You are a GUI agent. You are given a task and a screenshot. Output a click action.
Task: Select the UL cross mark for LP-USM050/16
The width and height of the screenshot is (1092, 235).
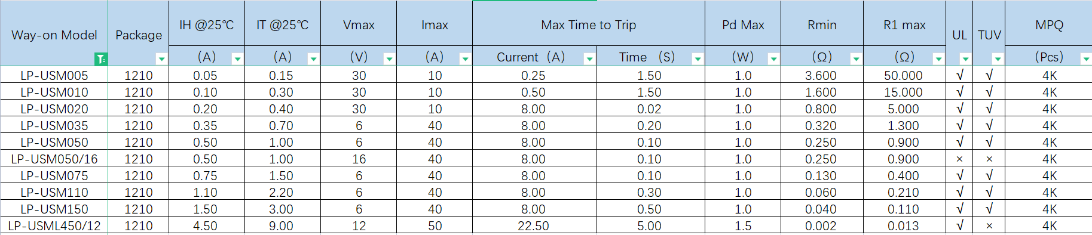point(959,159)
